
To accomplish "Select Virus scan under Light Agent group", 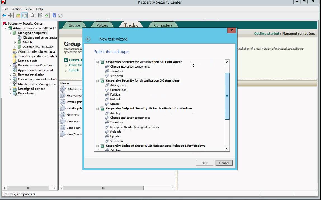I will (x=117, y=76).
